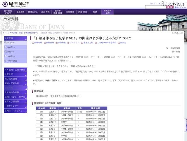
Task: Open 金融政策 menu
Action: [20, 12]
